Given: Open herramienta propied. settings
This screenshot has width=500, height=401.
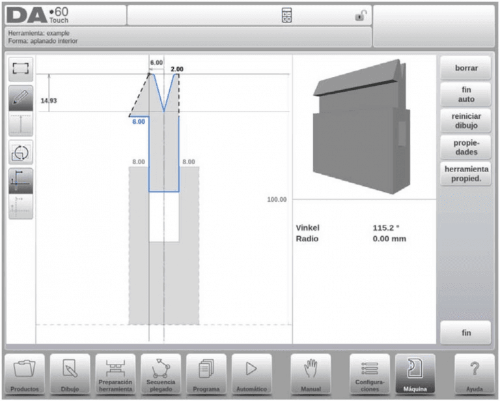Looking at the screenshot, I should [x=465, y=174].
